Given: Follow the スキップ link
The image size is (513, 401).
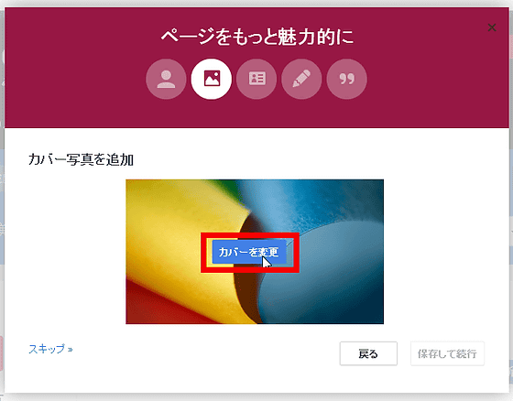Looking at the screenshot, I should (47, 349).
